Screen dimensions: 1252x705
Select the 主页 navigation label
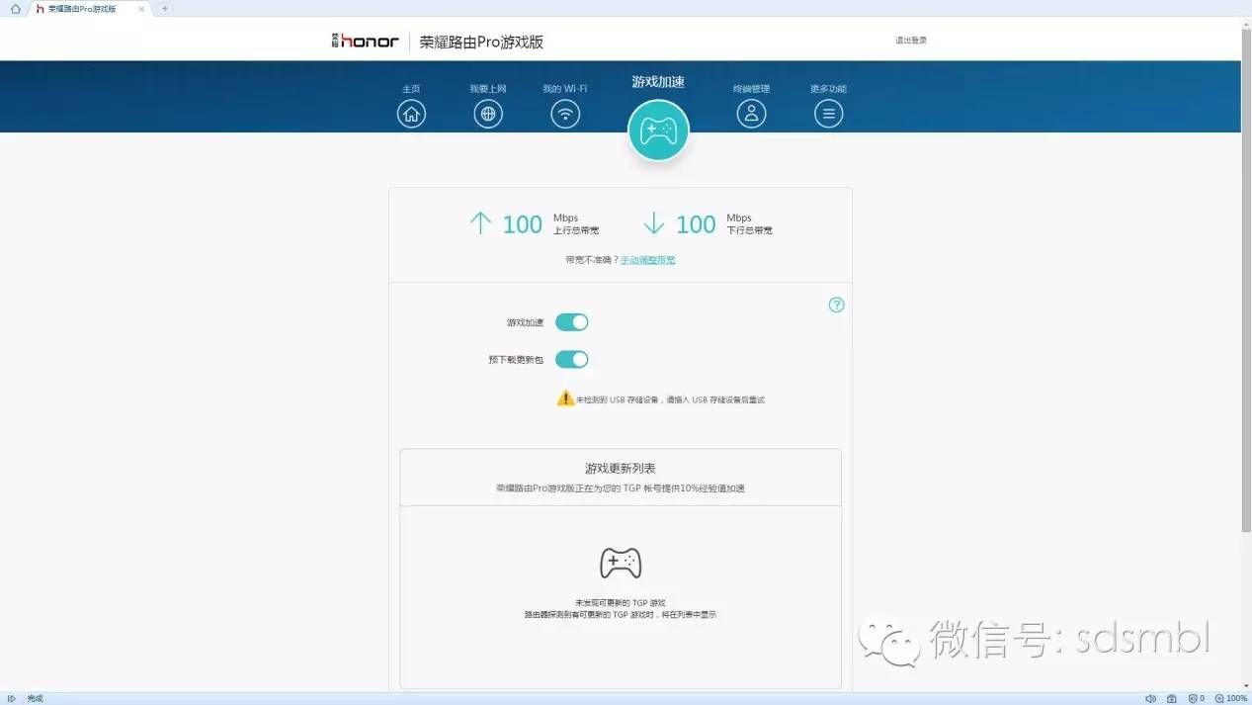(x=411, y=89)
